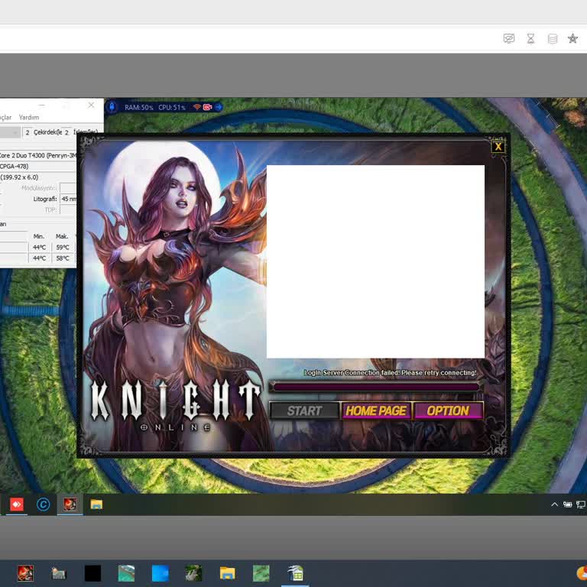Viewport: 587px width, 587px height.
Task: Click the orange icon at the taskbar's right edge
Action: [x=582, y=572]
